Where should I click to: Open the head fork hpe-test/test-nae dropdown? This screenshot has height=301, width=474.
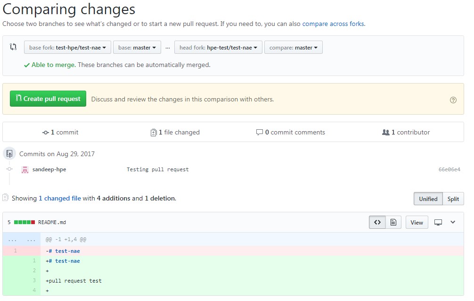tap(218, 48)
